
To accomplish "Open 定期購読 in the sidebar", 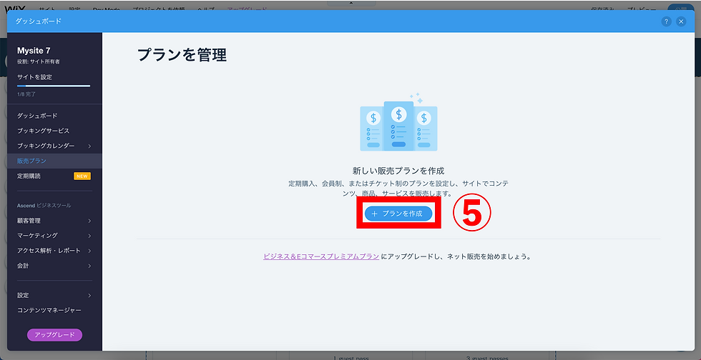I will coord(29,176).
